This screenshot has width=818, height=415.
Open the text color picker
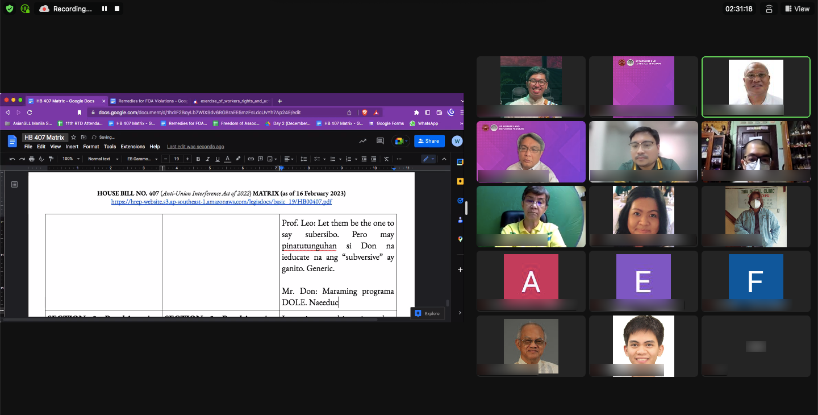tap(227, 159)
